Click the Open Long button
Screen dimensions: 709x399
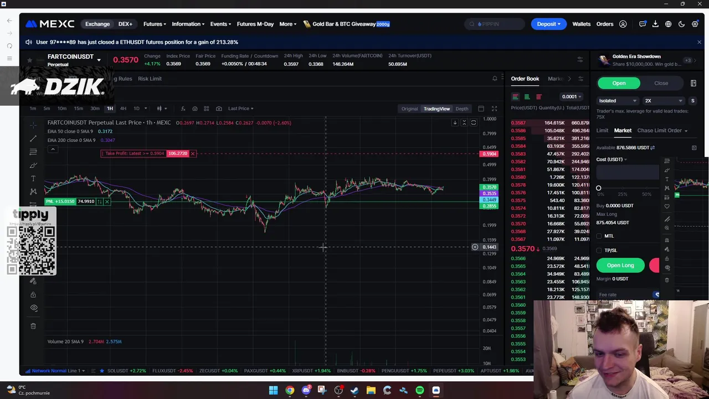click(x=620, y=265)
